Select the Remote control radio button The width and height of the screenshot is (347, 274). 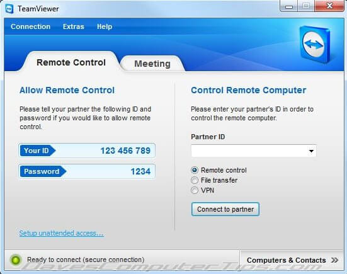click(195, 170)
